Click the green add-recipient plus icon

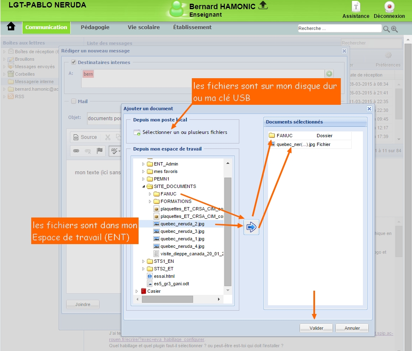pyautogui.click(x=329, y=74)
